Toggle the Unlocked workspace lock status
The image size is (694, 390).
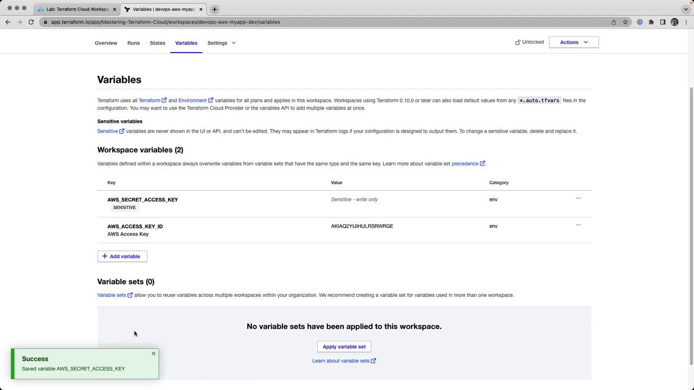[x=529, y=42]
